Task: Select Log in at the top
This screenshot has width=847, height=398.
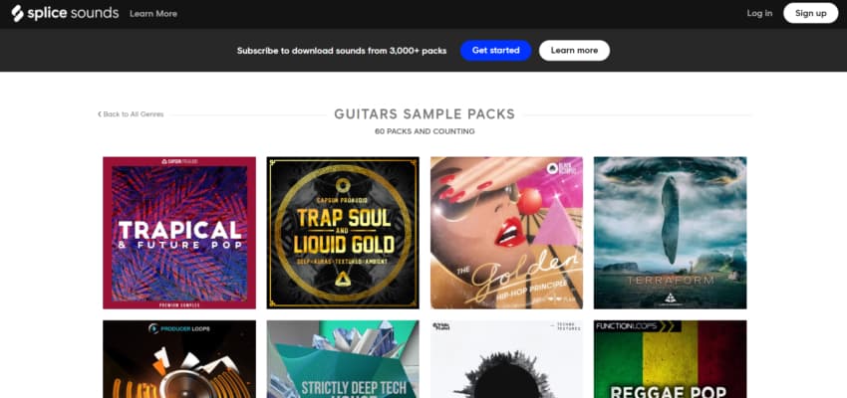Action: [759, 13]
